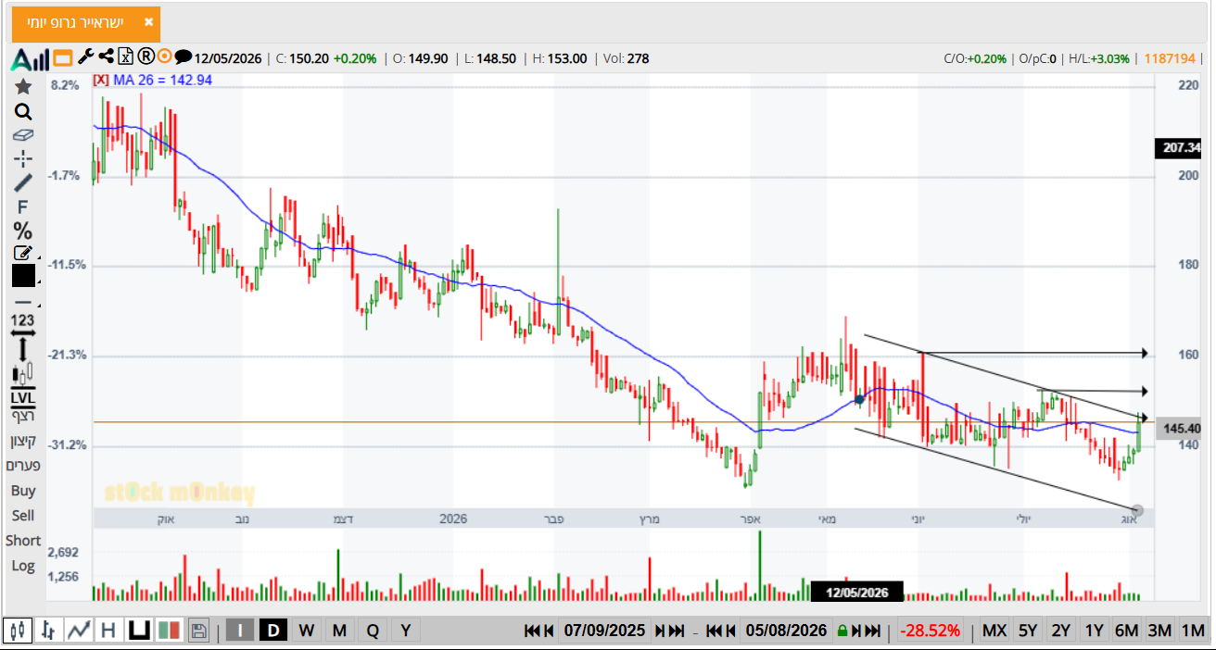Jump start date to first record
The height and width of the screenshot is (650, 1216).
532,631
